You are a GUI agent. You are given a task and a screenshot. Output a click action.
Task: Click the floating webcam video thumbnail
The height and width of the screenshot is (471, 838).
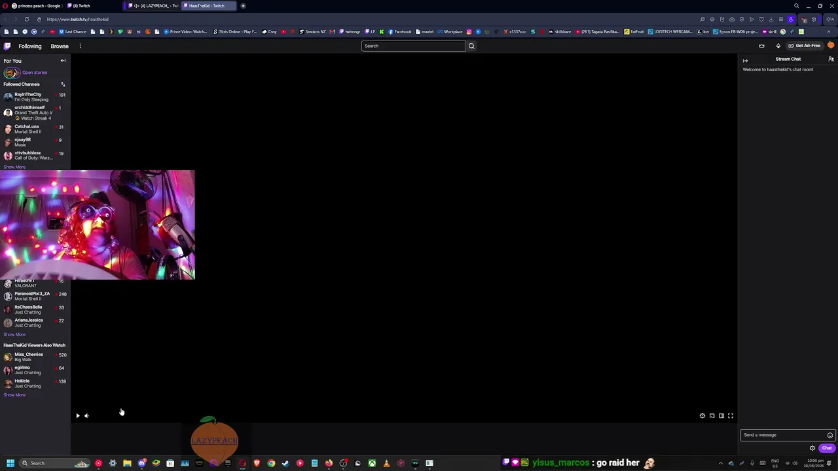click(x=98, y=225)
